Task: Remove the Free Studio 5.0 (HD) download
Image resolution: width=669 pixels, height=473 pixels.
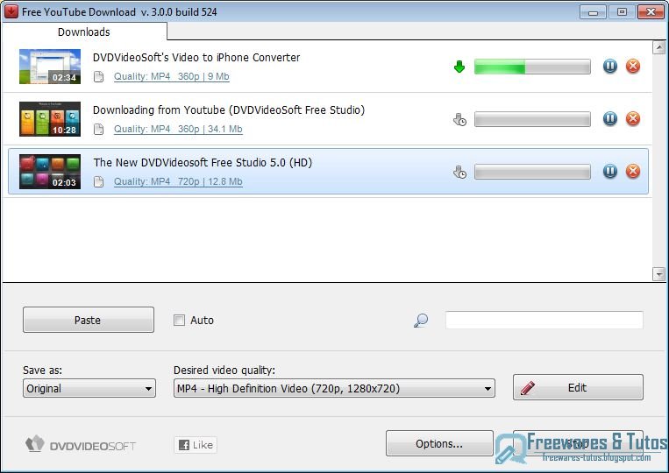Action: tap(633, 171)
